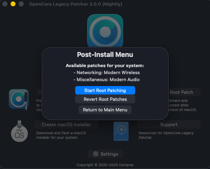Click 'Available patches for your system' label
The height and width of the screenshot is (169, 210).
105,66
